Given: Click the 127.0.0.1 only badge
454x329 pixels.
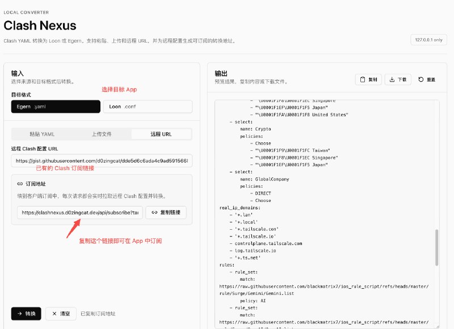Looking at the screenshot, I should [428, 40].
